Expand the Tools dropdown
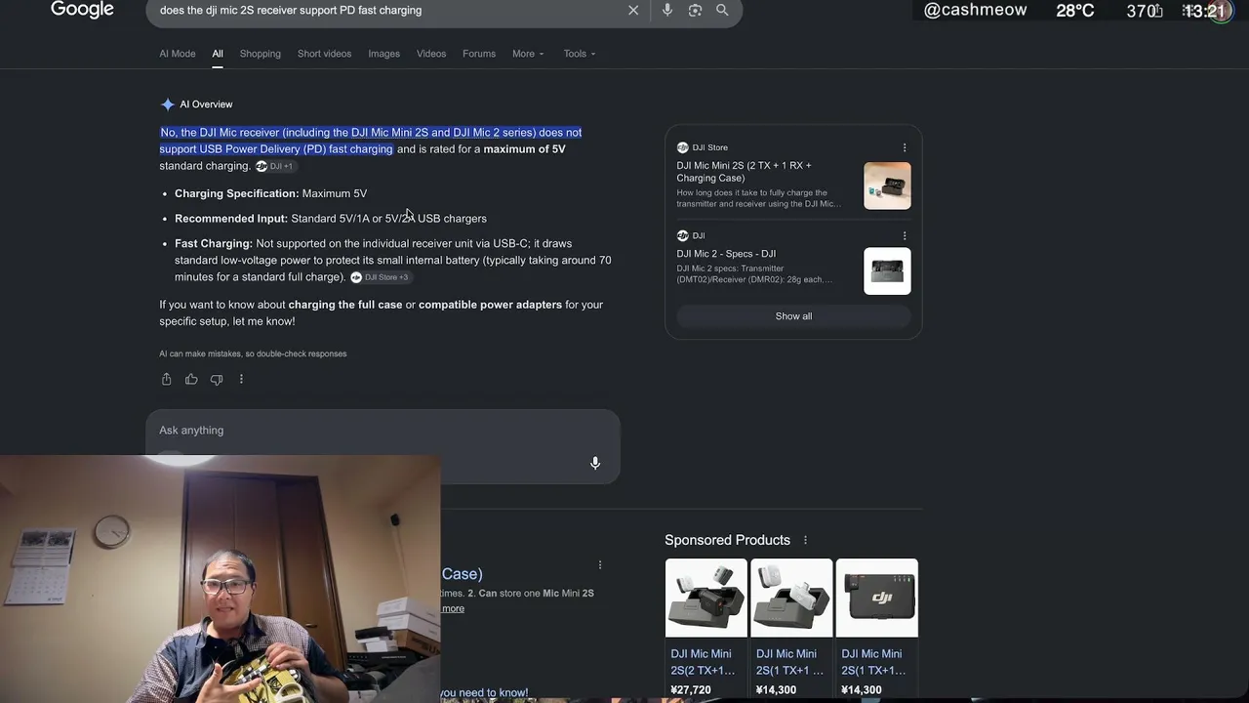This screenshot has height=703, width=1249. coord(579,54)
